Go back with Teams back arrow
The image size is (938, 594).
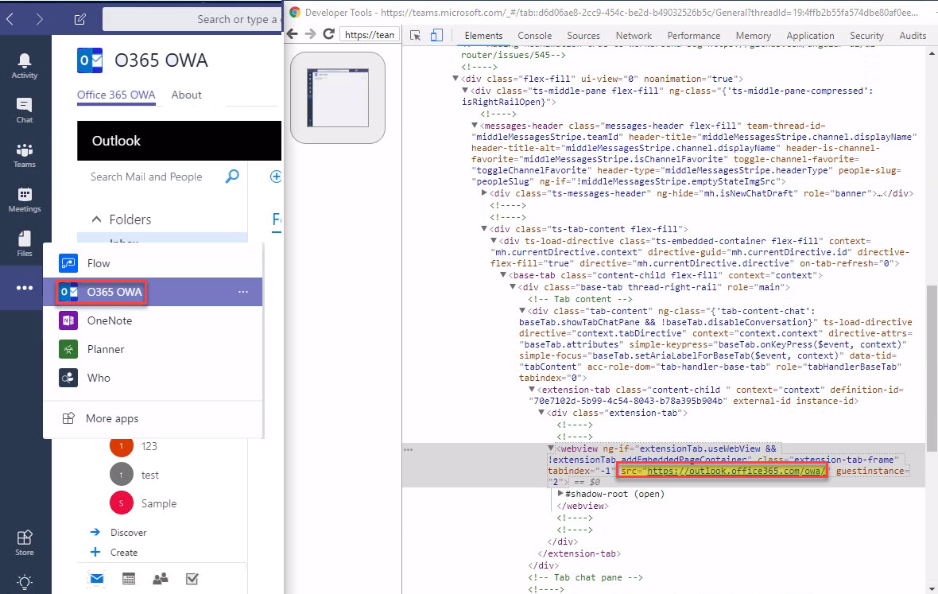(10, 19)
